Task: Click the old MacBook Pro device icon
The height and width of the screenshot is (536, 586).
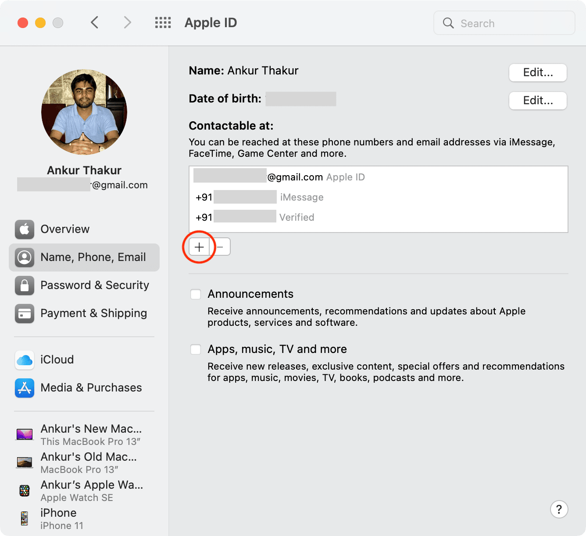Action: click(25, 462)
